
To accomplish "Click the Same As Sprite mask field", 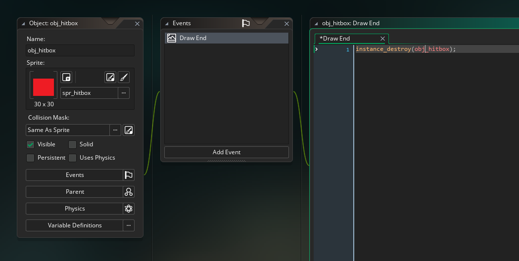I will 67,130.
